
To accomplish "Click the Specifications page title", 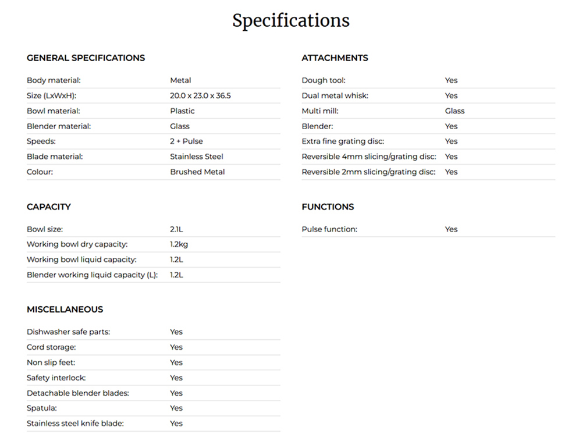I will (x=290, y=21).
